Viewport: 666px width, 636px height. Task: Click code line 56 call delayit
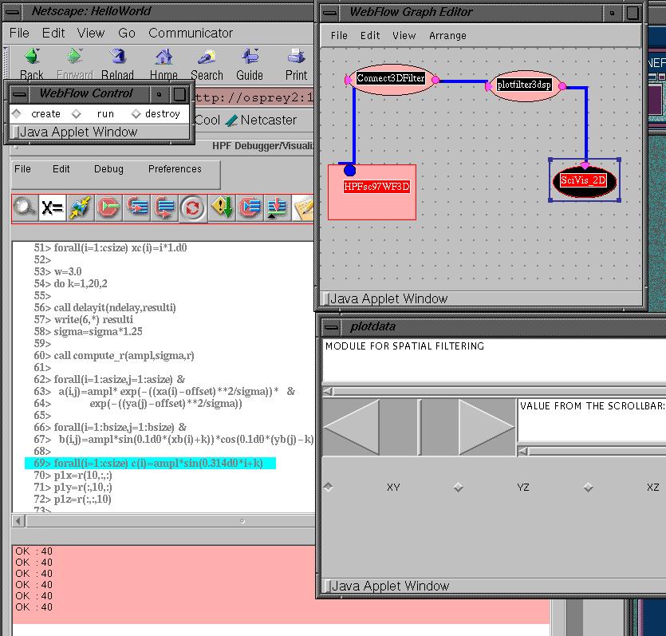coord(105,307)
